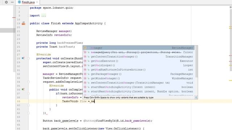Pick getMainExecutor() in the completion popup
232x130 pixels.
point(138,61)
